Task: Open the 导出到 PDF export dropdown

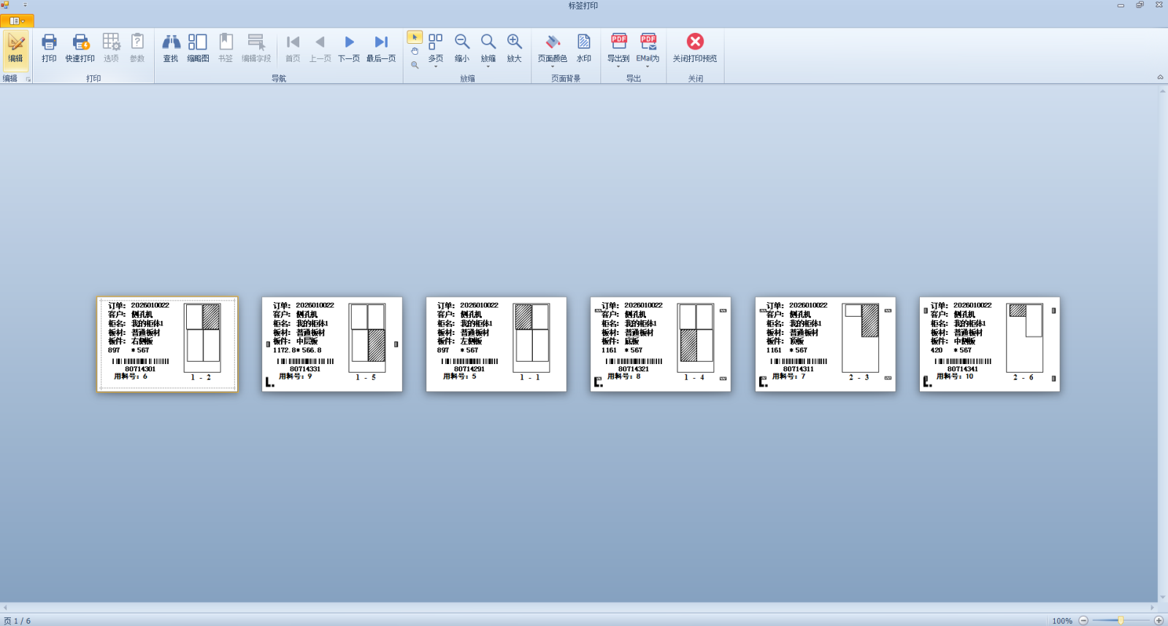Action: (618, 66)
